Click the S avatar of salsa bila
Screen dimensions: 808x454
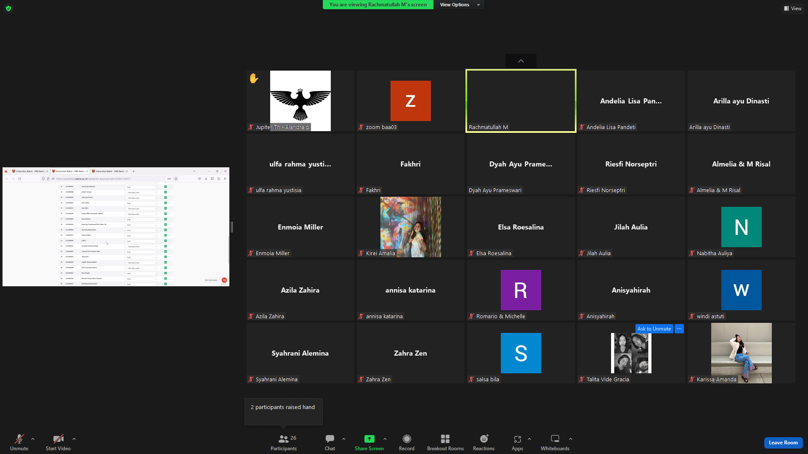pos(521,353)
